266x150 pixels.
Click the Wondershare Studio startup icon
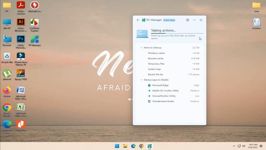(149, 101)
